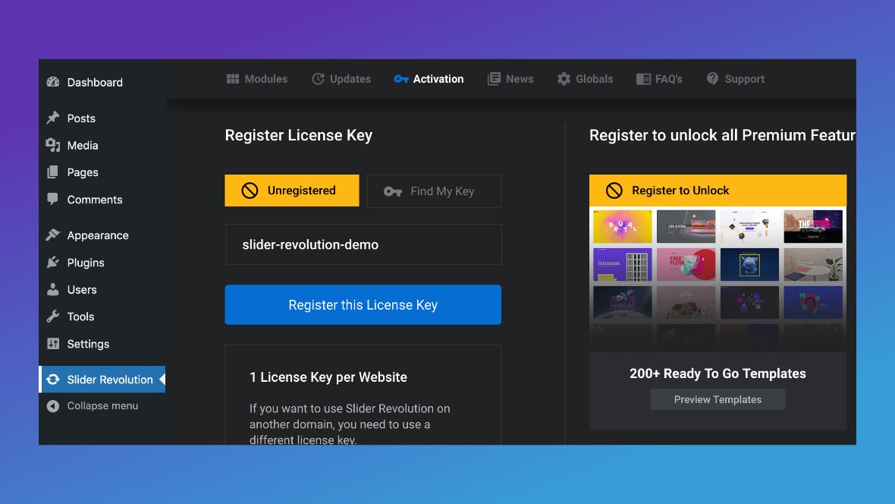Viewport: 895px width, 504px height.
Task: Open the Plugins plug icon
Action: pyautogui.click(x=53, y=263)
